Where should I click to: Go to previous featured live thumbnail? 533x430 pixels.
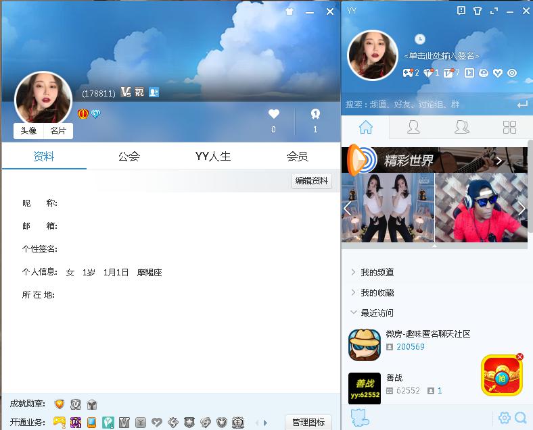(x=347, y=208)
